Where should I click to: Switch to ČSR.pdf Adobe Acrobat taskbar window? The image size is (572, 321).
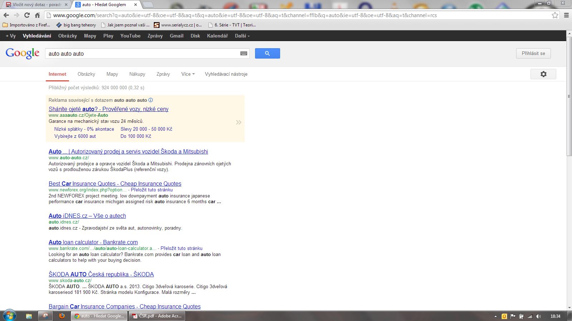coord(157,316)
